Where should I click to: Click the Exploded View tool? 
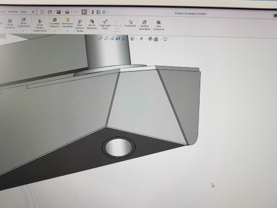point(105,24)
